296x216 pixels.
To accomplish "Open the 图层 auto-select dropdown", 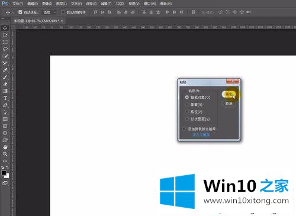I will coord(50,12).
